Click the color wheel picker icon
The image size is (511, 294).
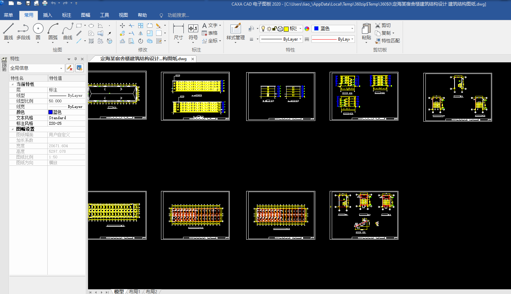(307, 29)
